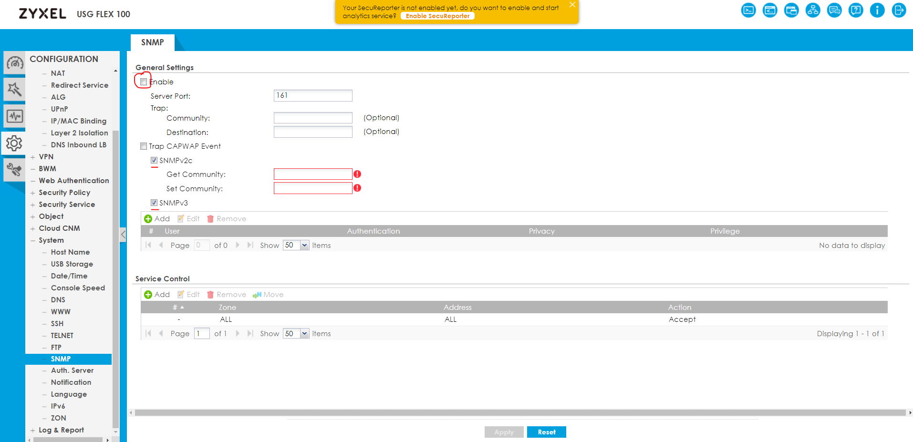
Task: Expand the VPN tree node
Action: click(x=33, y=157)
